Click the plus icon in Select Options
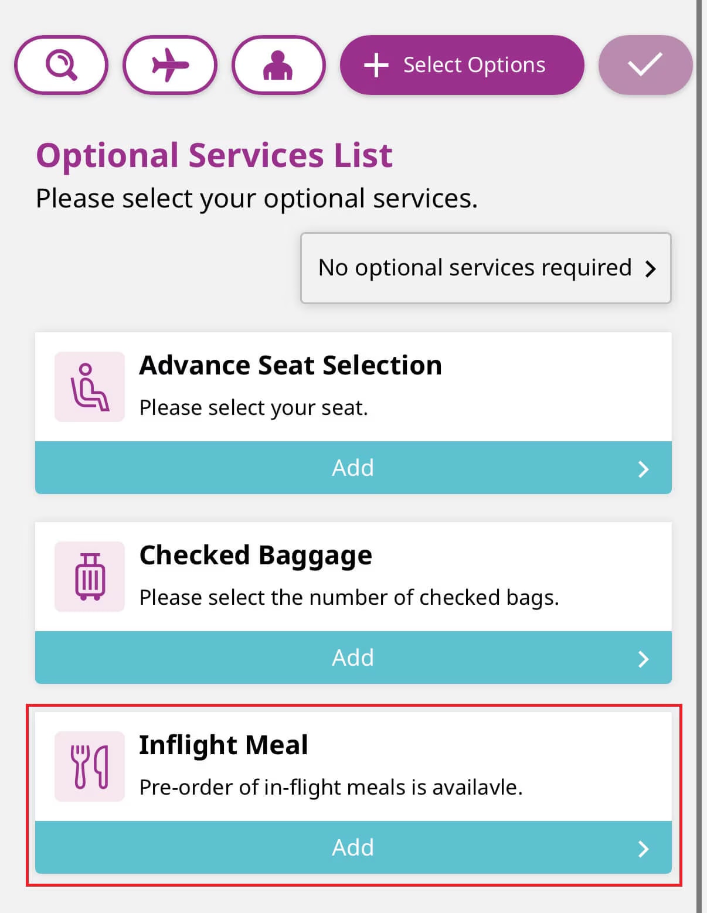The width and height of the screenshot is (707, 913). [376, 65]
